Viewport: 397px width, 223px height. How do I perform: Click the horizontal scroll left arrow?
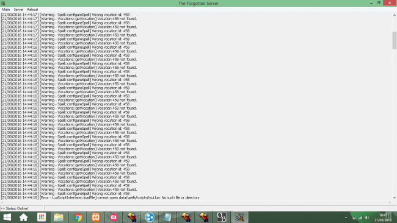pos(2,202)
